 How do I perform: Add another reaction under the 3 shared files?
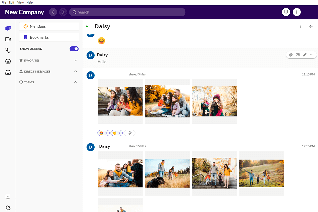(x=130, y=133)
